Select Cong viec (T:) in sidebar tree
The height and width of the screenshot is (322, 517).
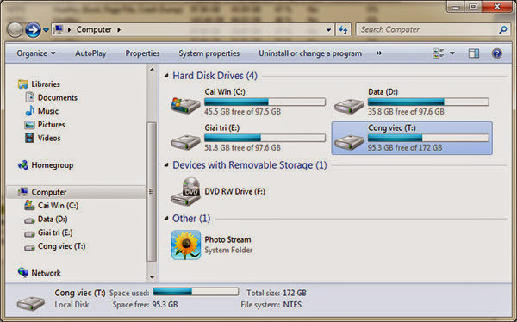(x=55, y=246)
